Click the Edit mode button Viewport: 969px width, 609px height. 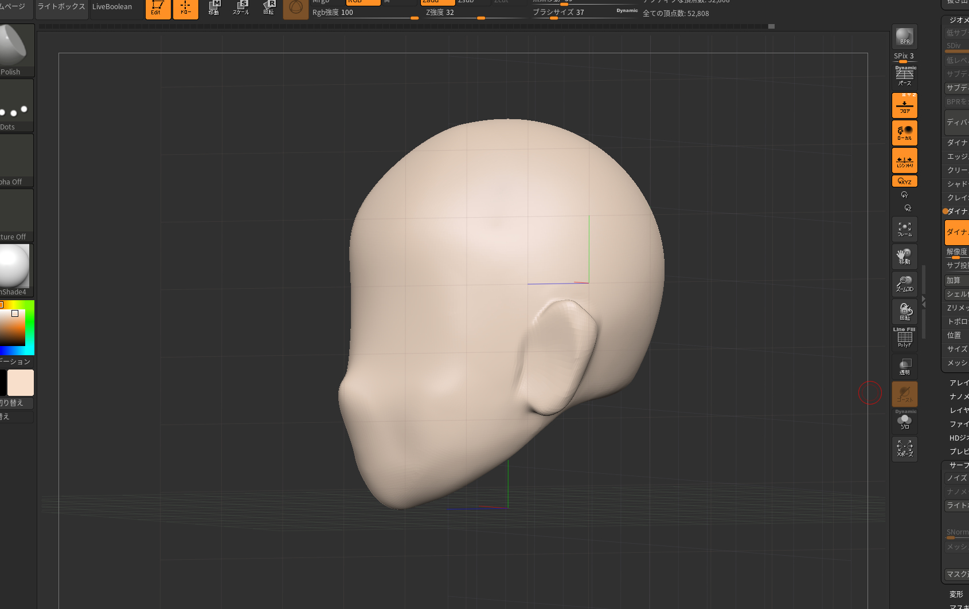(158, 8)
